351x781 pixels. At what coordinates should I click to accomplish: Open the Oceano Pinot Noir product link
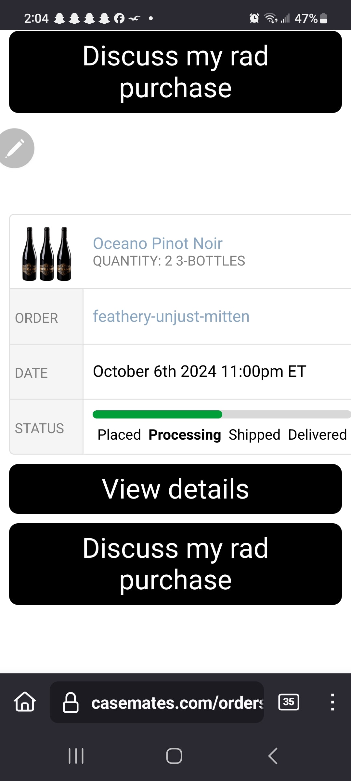[x=158, y=243]
